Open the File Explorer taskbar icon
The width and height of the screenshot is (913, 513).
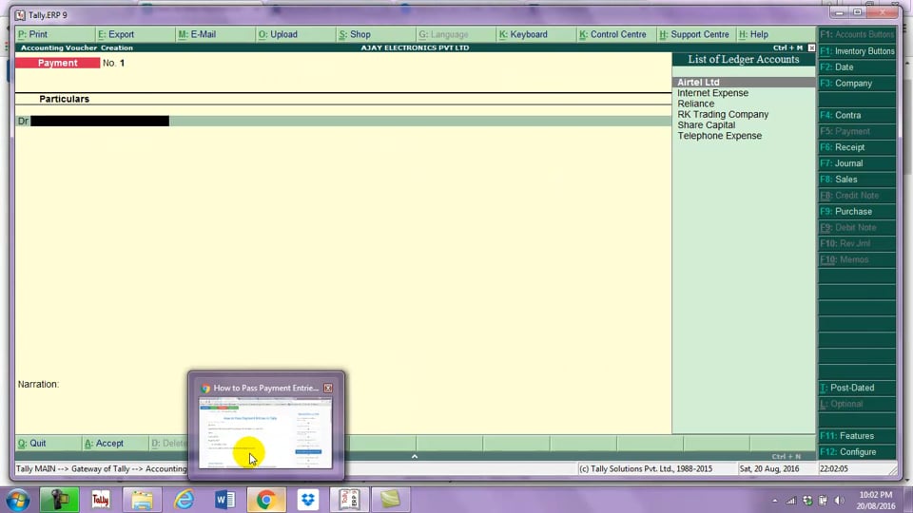point(142,500)
